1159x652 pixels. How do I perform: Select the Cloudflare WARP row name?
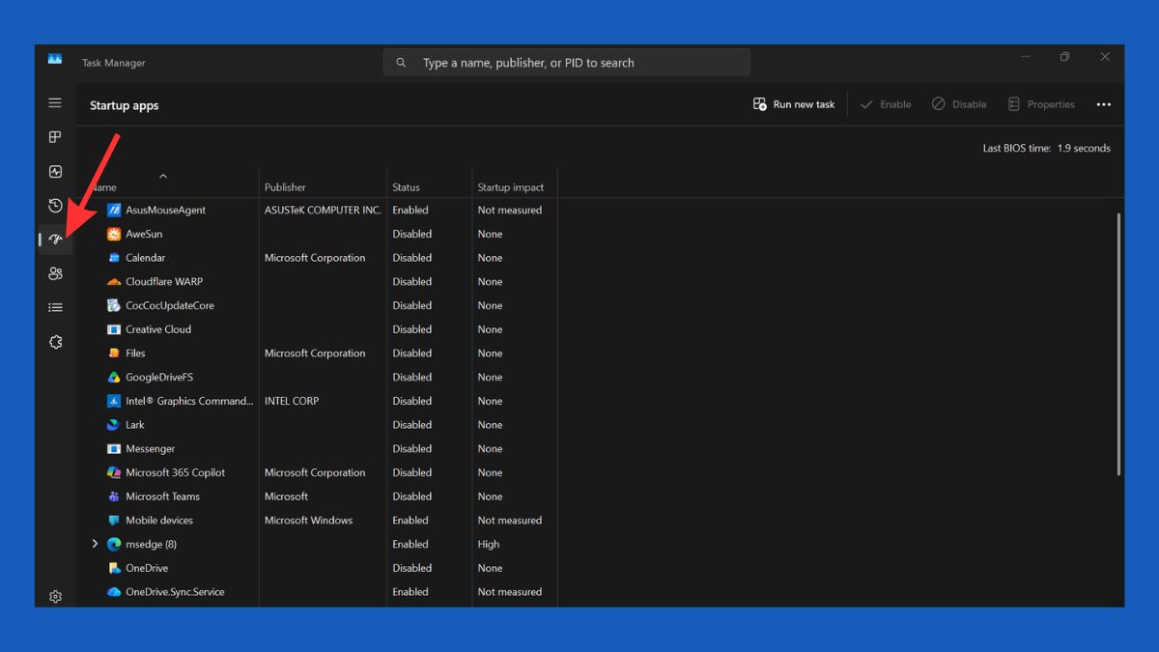164,282
